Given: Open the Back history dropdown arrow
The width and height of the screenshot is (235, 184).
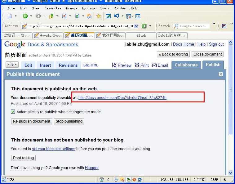Looking at the screenshot, I should 31,16.
